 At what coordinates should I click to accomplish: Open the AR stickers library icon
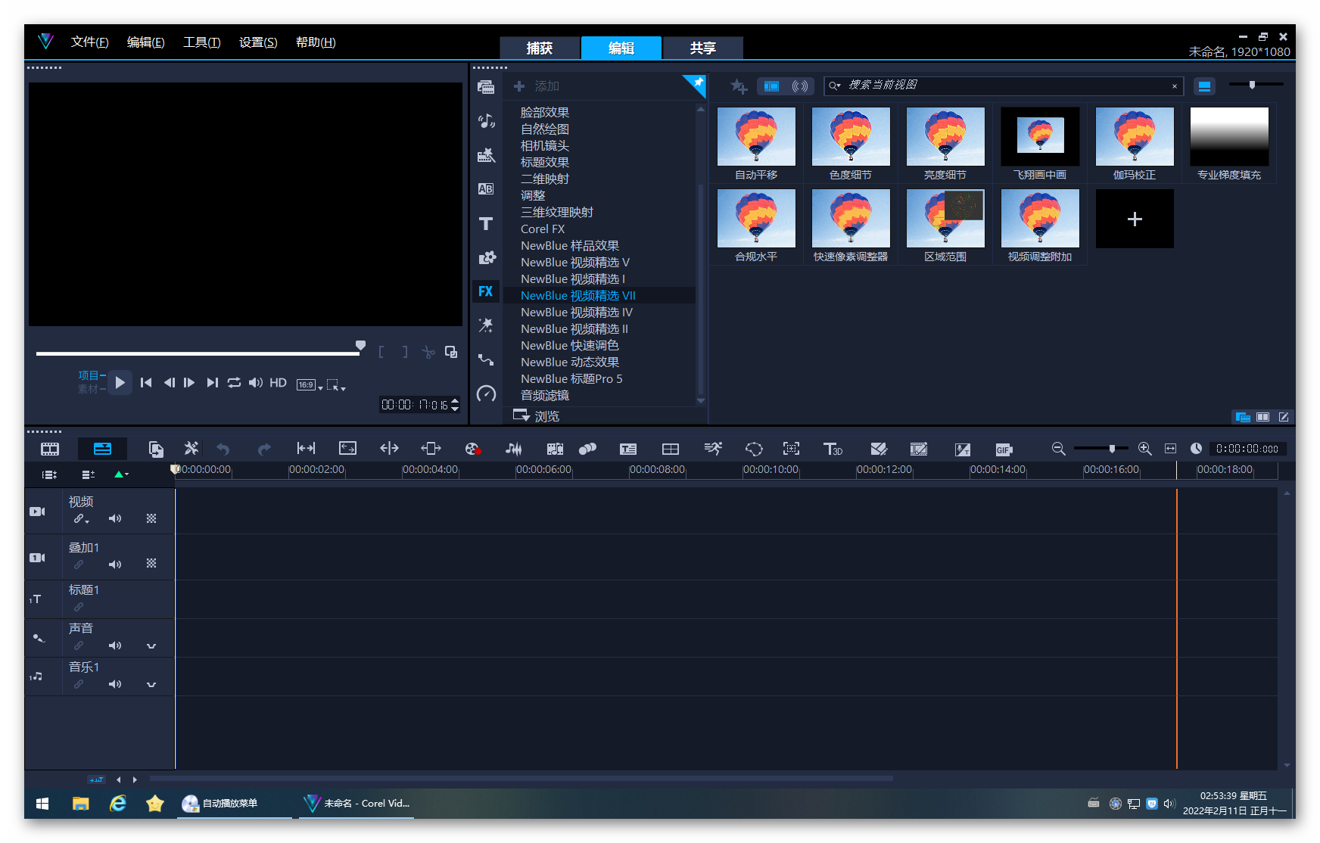click(x=486, y=325)
